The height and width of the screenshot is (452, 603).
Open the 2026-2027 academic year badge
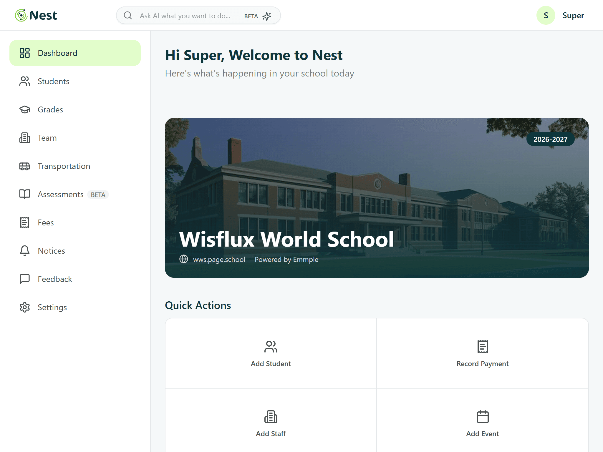pos(551,139)
